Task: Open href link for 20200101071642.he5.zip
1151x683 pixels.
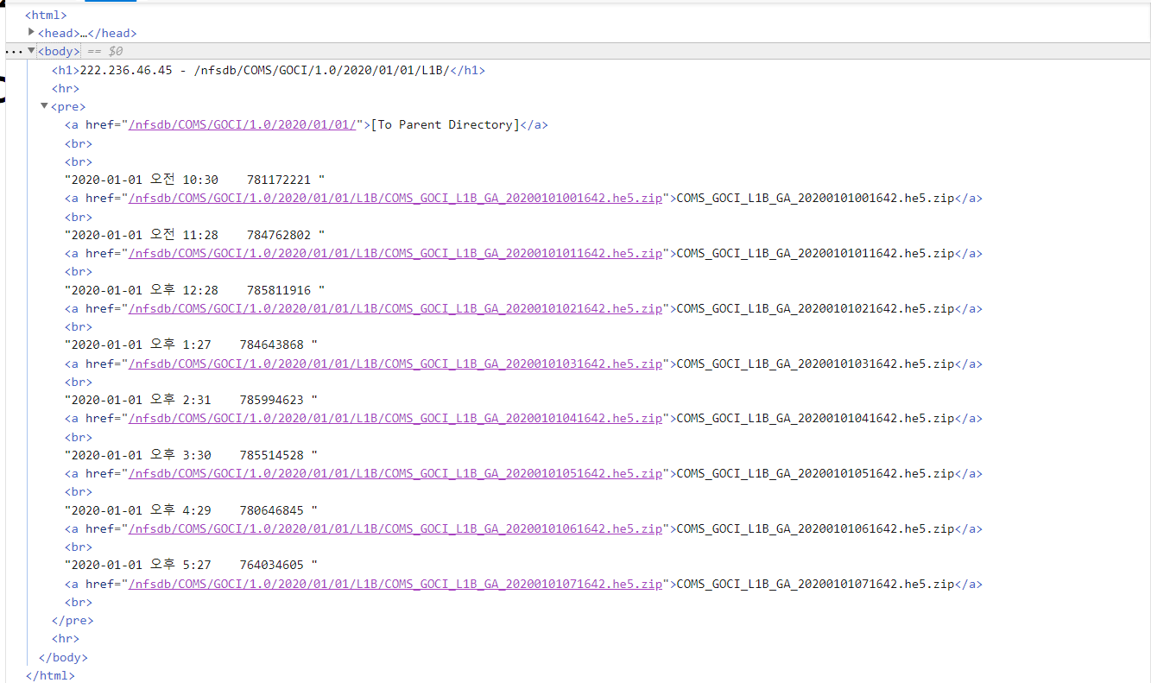Action: click(395, 585)
